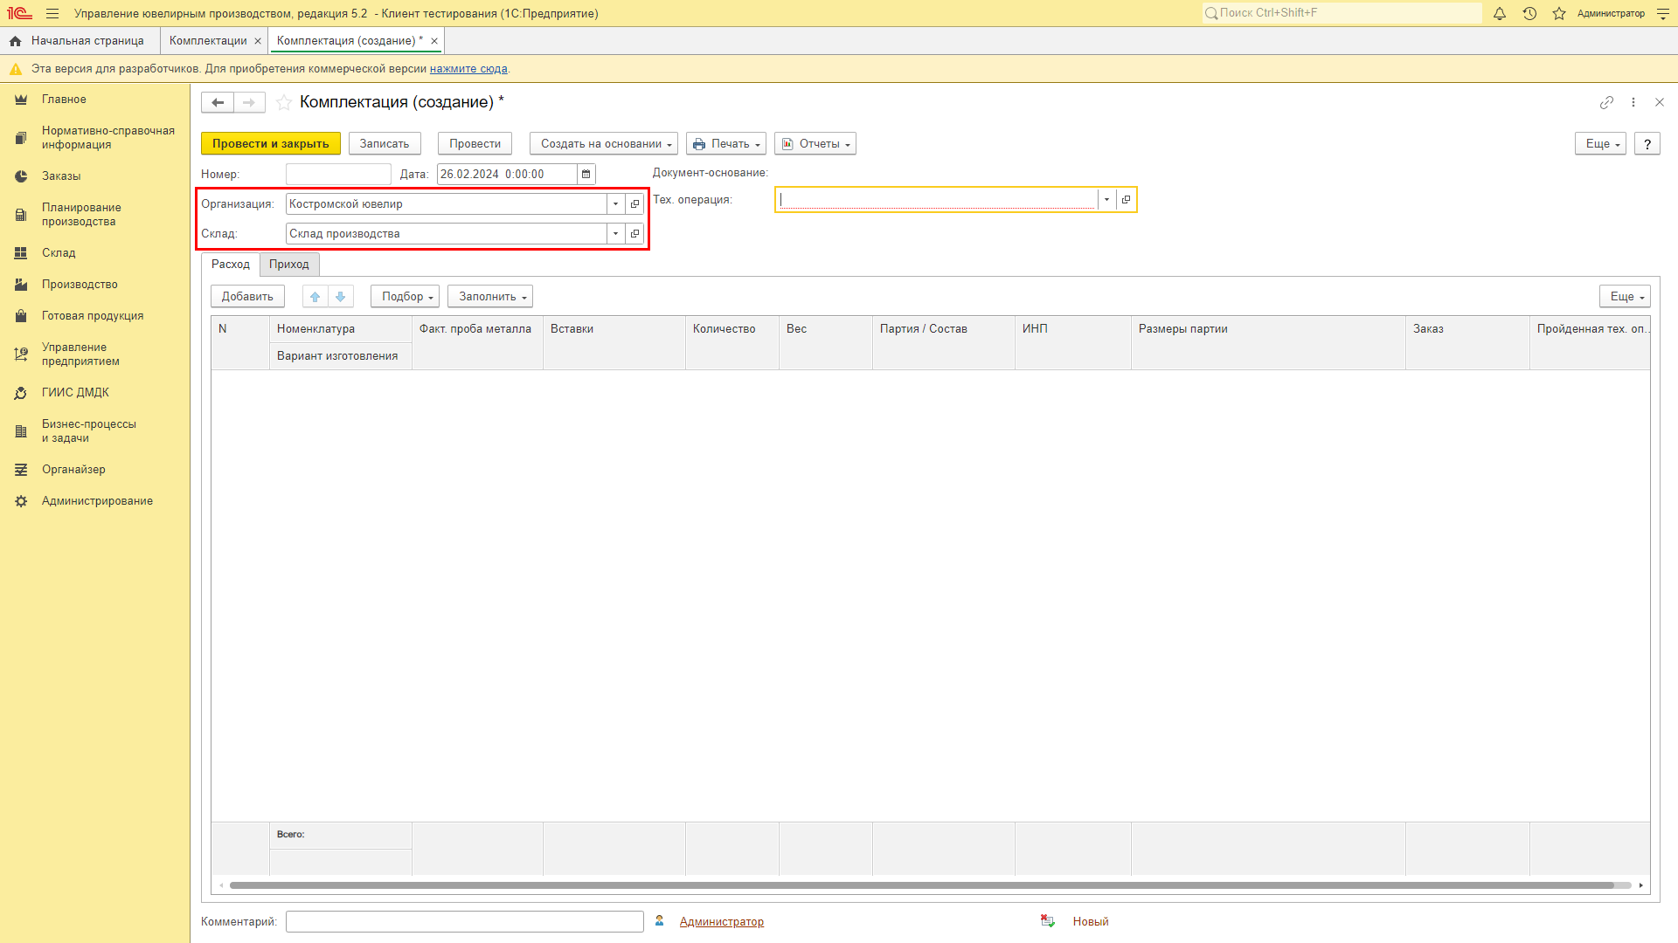This screenshot has width=1678, height=943.
Task: Open Создать на основании dropdown
Action: [x=604, y=144]
